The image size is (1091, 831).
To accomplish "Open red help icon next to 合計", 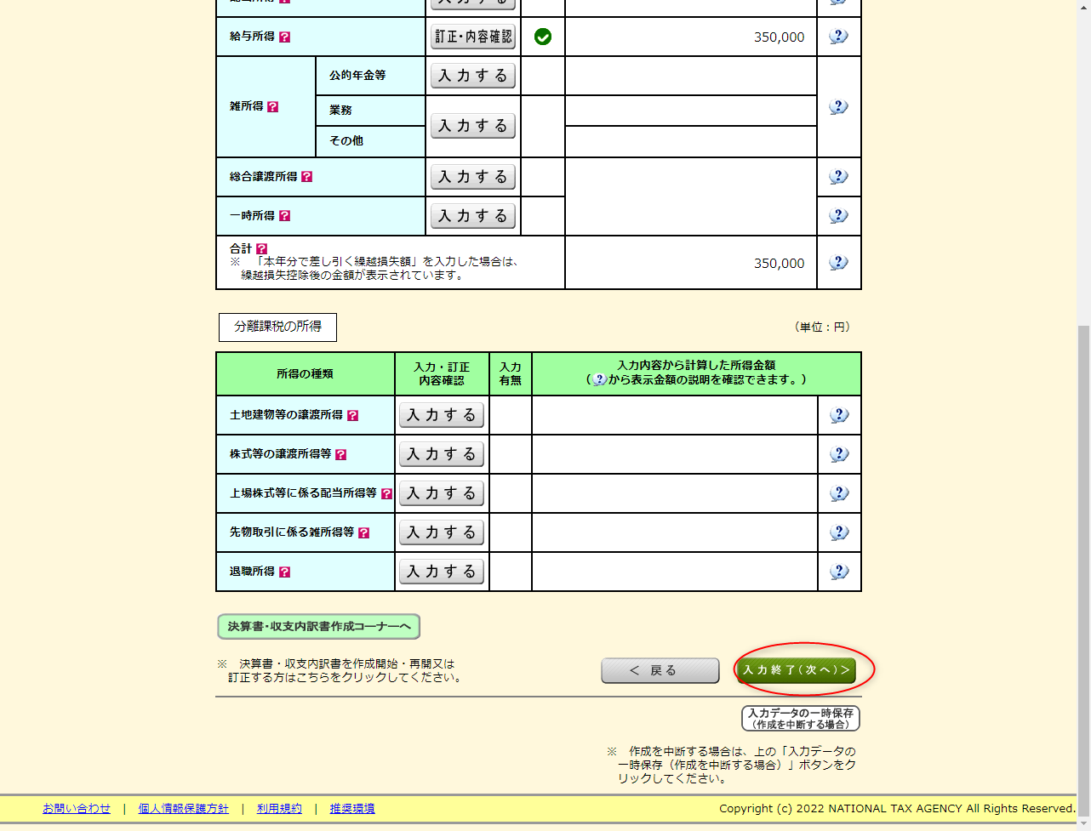I will [261, 248].
